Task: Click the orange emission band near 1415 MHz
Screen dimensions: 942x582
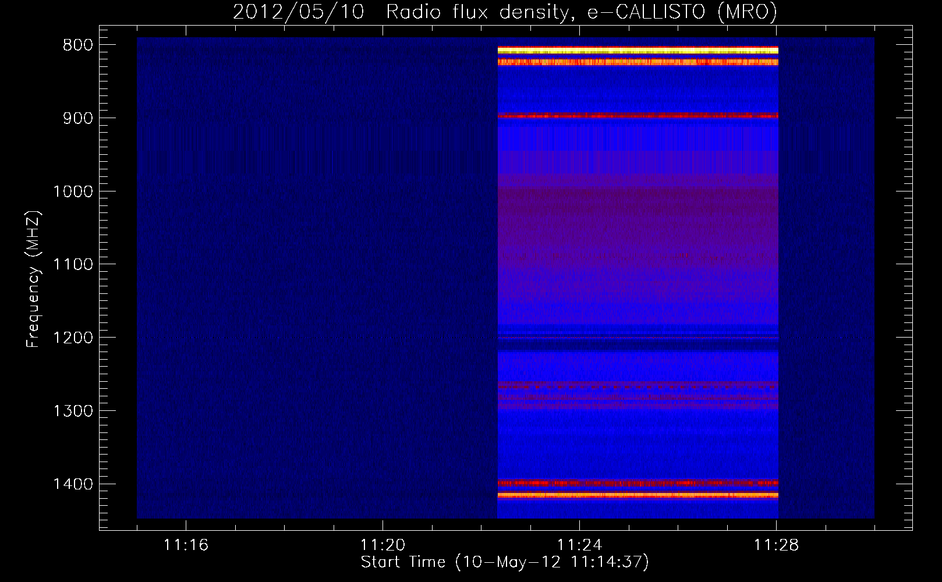Action: 638,495
